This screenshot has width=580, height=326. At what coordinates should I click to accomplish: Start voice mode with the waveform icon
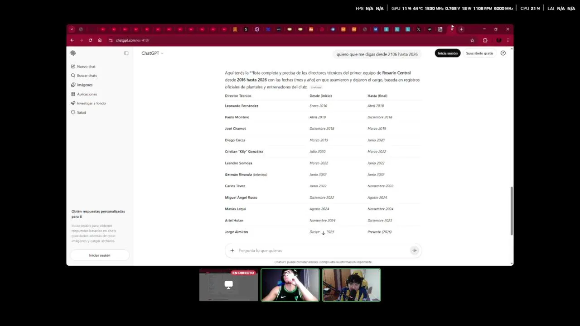point(414,250)
